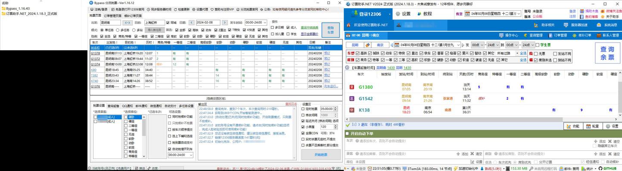Open QQ通知 tab

coord(128,106)
